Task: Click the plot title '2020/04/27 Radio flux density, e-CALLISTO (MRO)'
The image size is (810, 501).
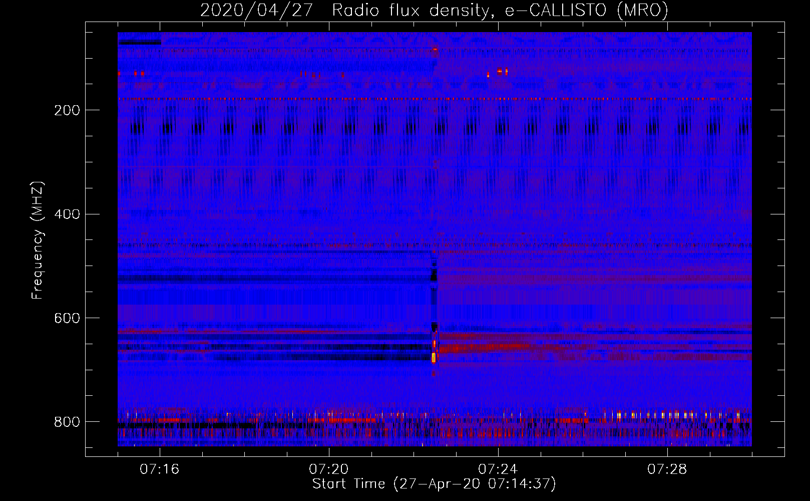Action: pos(434,10)
